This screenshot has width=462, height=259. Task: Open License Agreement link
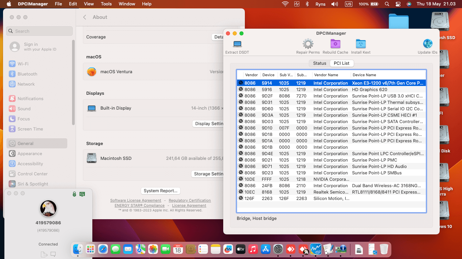(189, 205)
